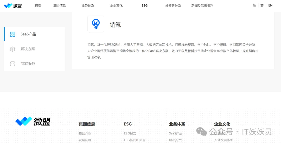Select SaaS产品 sidebar tab
This screenshot has height=143, width=281.
pyautogui.click(x=34, y=34)
